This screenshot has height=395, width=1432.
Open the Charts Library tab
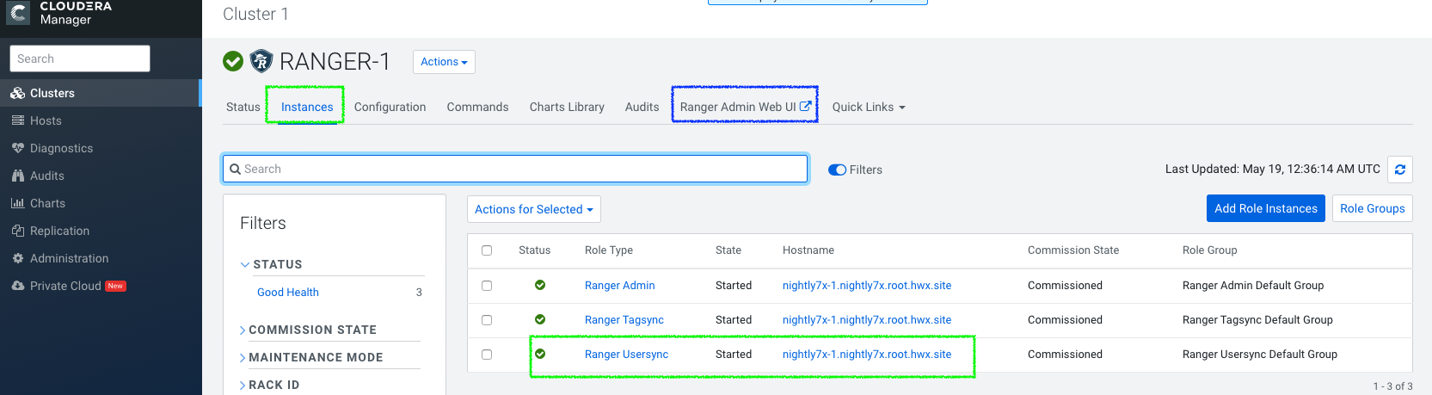(x=567, y=107)
